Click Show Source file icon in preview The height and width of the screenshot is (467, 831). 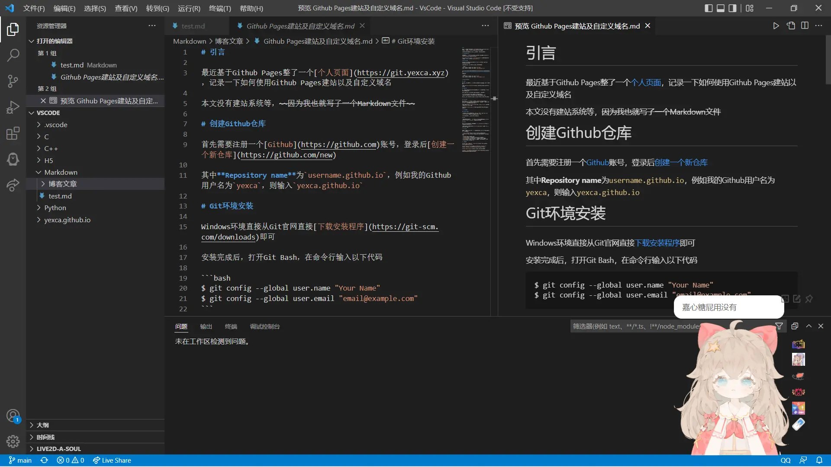click(x=791, y=26)
